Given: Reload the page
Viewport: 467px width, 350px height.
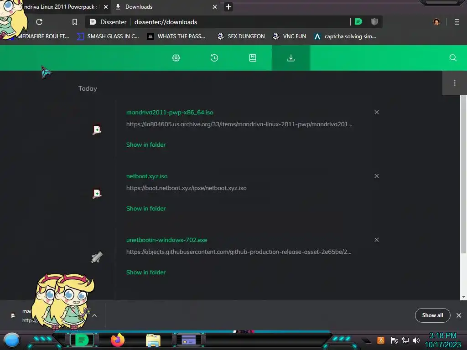Looking at the screenshot, I should [x=39, y=22].
